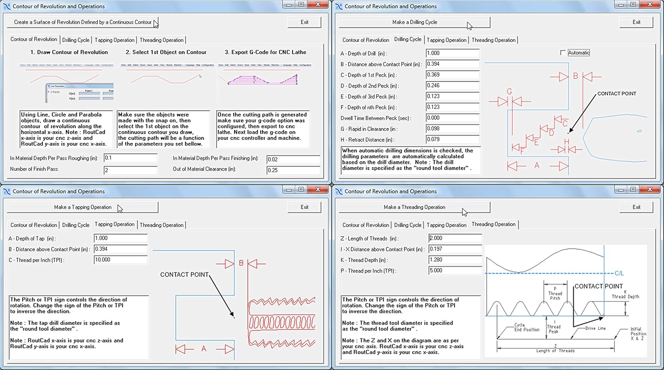Click the H - Retract Distance field

(453, 140)
